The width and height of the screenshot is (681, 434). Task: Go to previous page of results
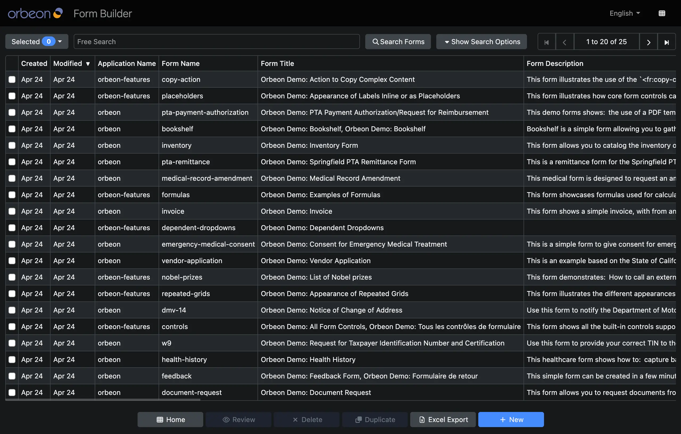point(564,42)
